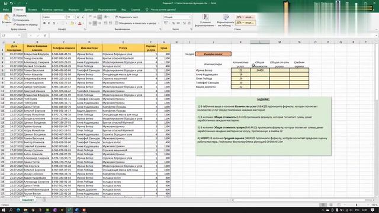This screenshot has height=213, width=379.
Task: Open Format as Table (Форматировать как таблицу)
Action: [x=225, y=20]
